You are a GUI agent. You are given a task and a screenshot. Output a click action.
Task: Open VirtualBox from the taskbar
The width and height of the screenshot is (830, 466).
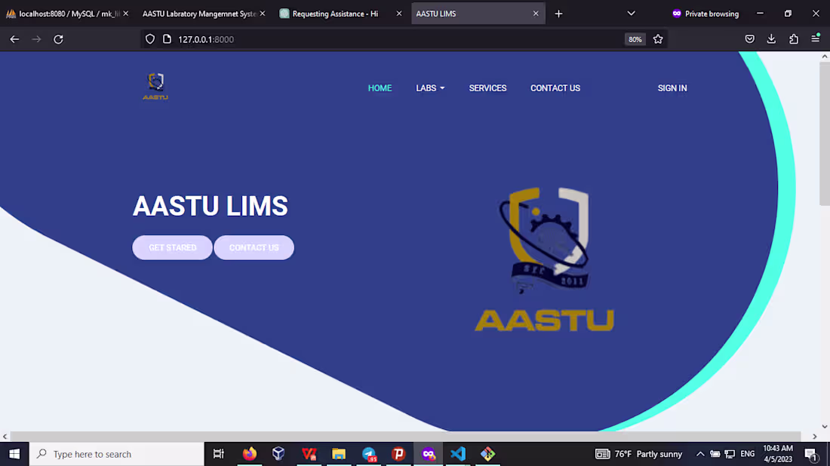278,454
